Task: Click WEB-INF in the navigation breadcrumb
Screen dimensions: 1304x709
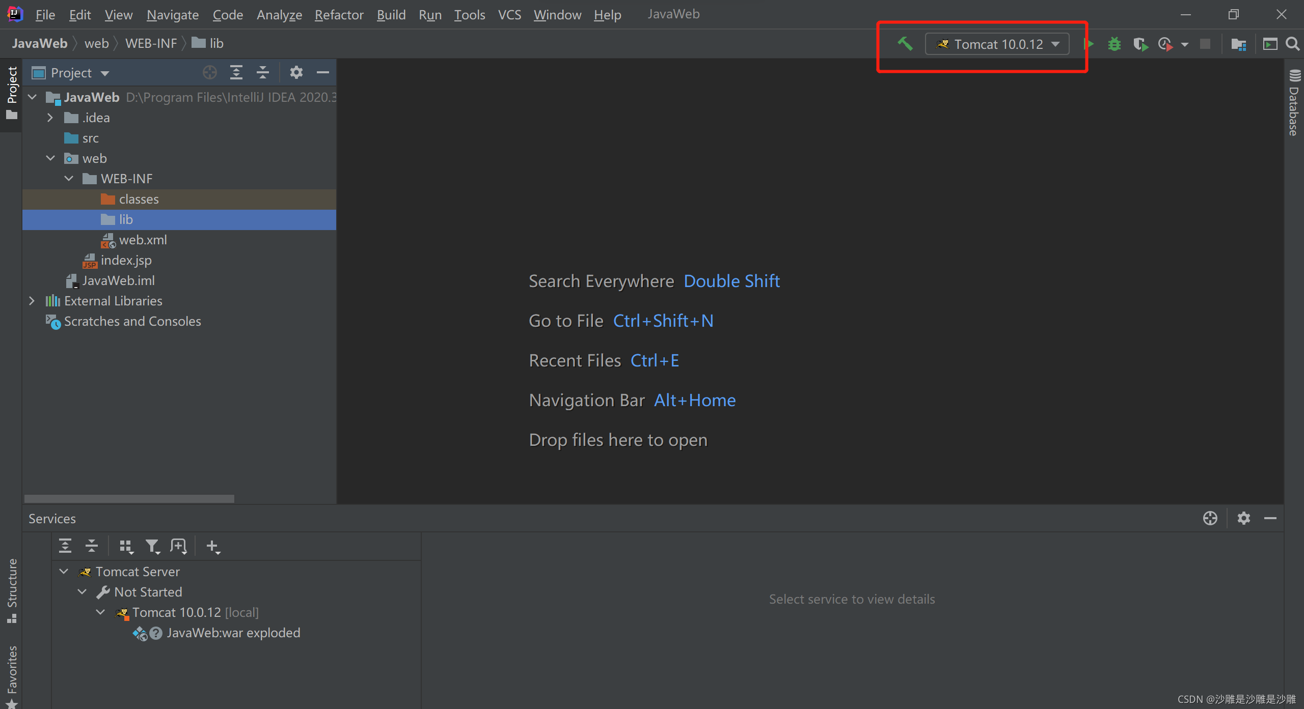Action: click(151, 44)
